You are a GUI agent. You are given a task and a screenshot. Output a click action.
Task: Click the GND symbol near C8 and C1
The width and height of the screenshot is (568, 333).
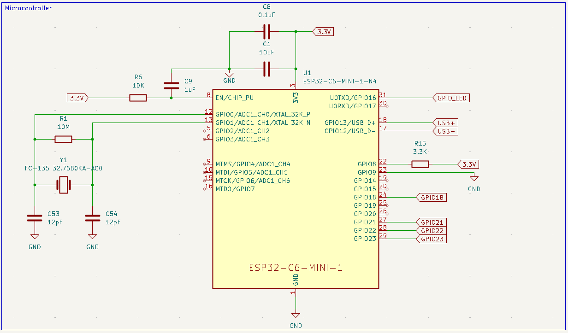pyautogui.click(x=229, y=75)
